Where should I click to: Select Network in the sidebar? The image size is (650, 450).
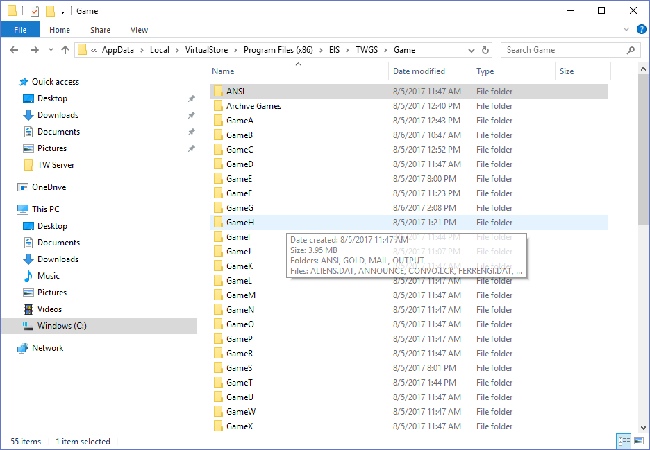47,347
